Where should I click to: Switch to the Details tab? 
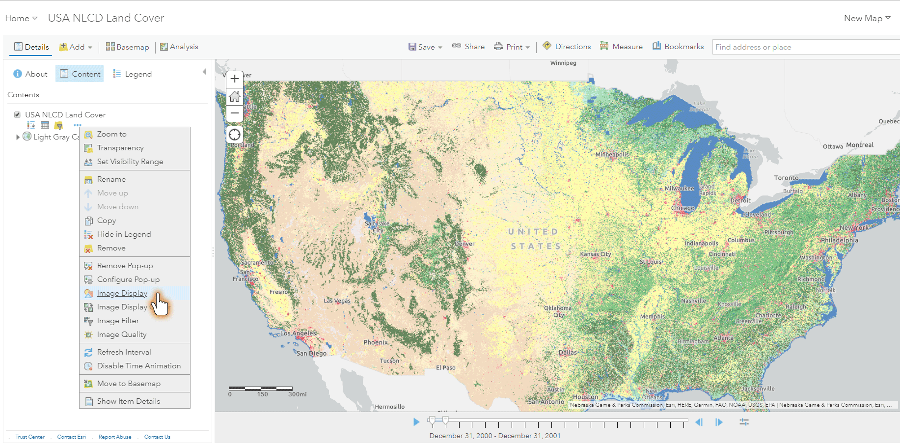32,47
